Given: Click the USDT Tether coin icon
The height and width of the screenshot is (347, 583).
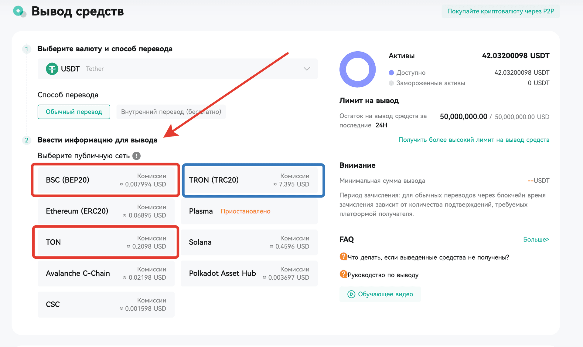Looking at the screenshot, I should [x=52, y=69].
